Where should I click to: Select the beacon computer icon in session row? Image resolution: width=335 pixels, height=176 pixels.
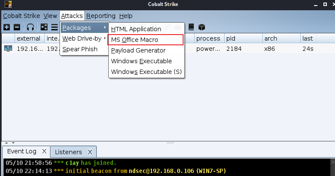(x=8, y=49)
